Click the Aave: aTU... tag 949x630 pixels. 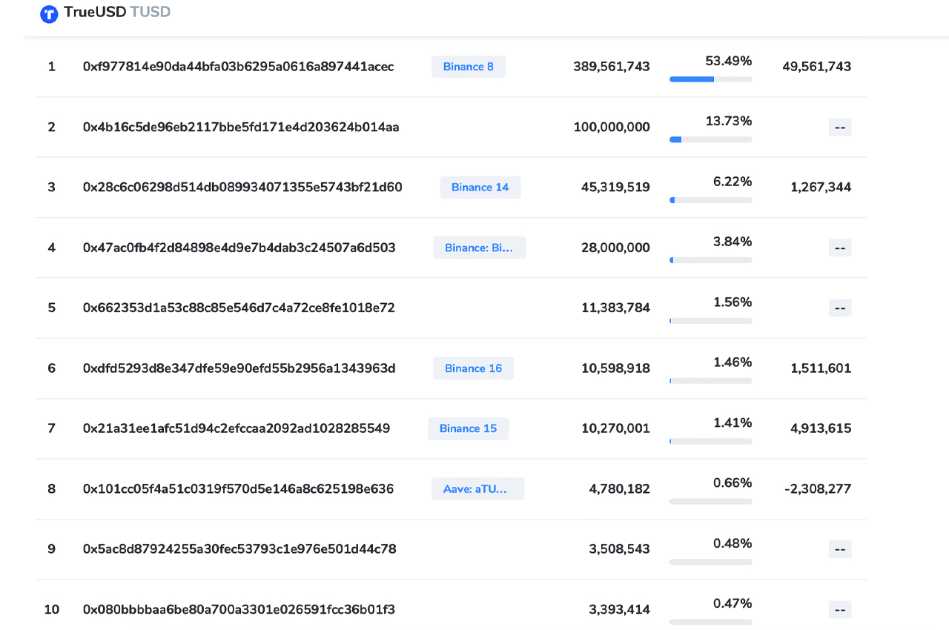(x=477, y=488)
